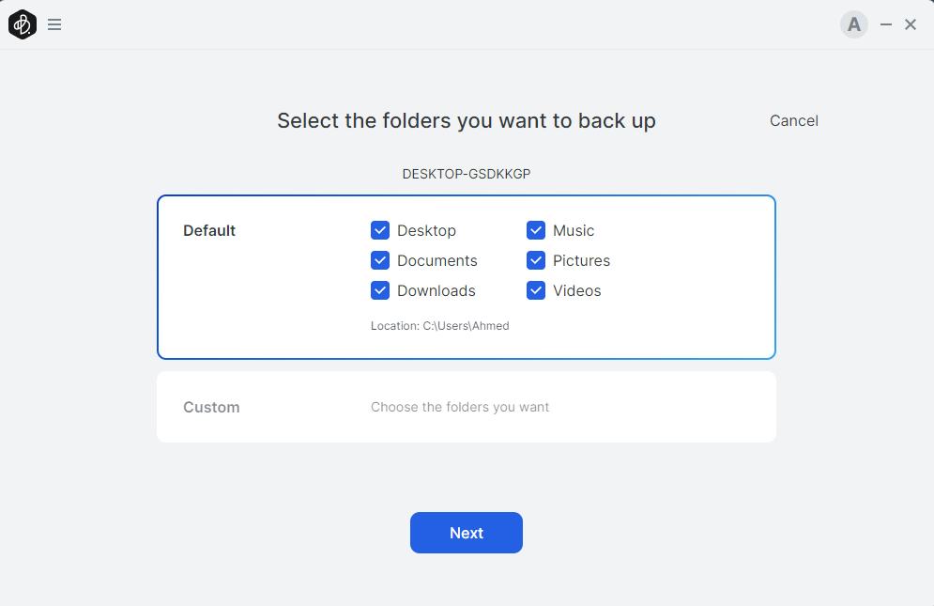The width and height of the screenshot is (934, 606).
Task: Click Choose the folders you want
Action: 460,407
